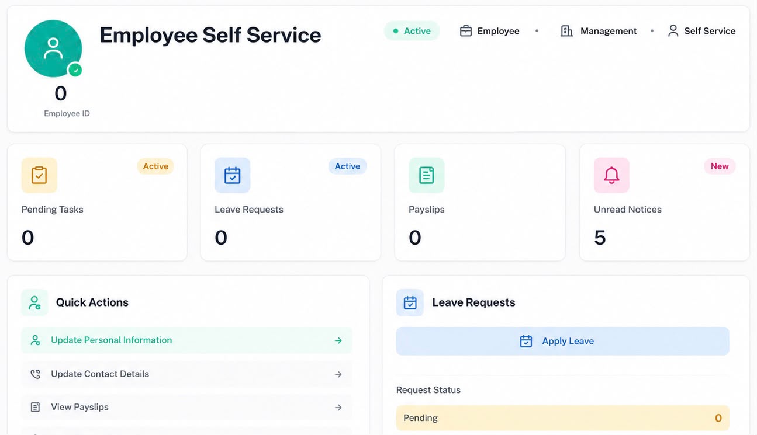Click the arrow on Update Contact Details row
Image resolution: width=757 pixels, height=435 pixels.
(x=338, y=374)
